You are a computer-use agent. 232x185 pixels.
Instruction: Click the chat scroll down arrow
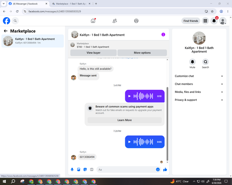pos(167,162)
